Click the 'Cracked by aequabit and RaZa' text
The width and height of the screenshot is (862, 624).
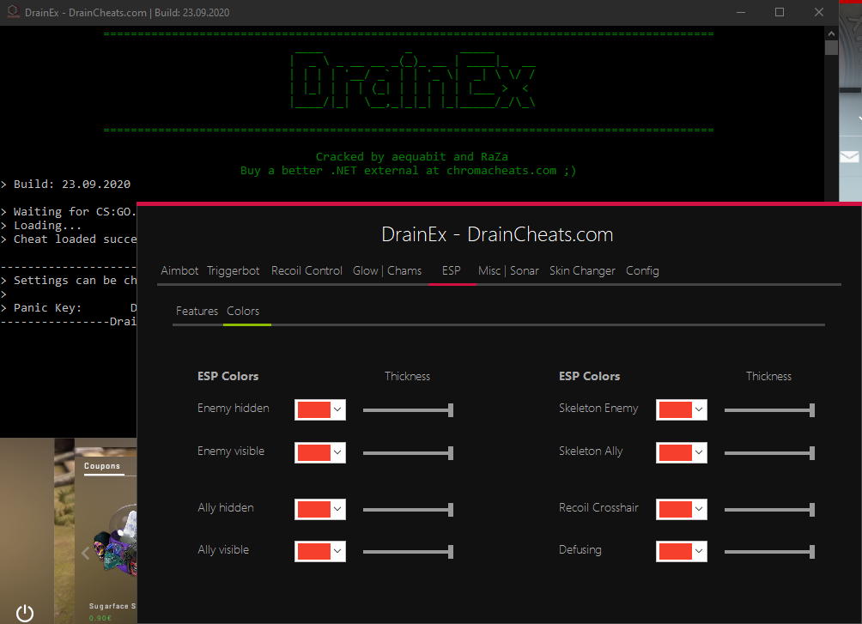pyautogui.click(x=412, y=157)
